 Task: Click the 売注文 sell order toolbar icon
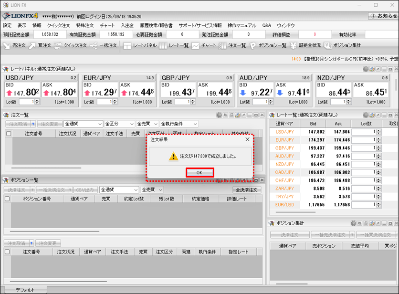14,45
